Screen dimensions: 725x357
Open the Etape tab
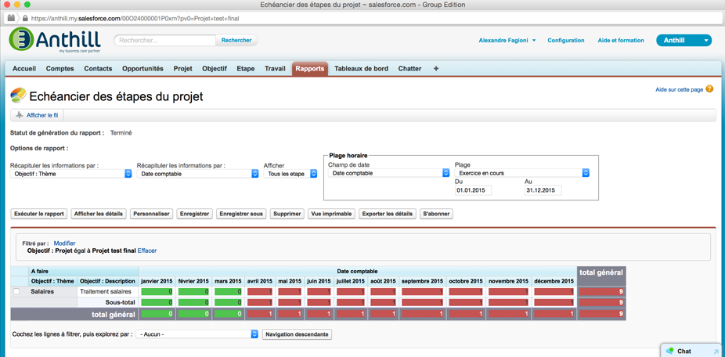coord(246,68)
